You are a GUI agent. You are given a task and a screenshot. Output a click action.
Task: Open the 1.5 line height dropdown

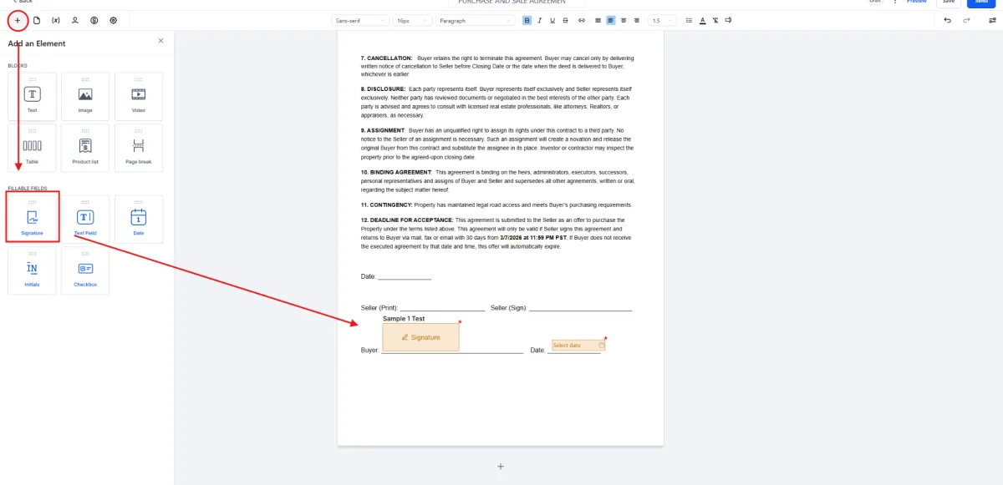click(661, 20)
